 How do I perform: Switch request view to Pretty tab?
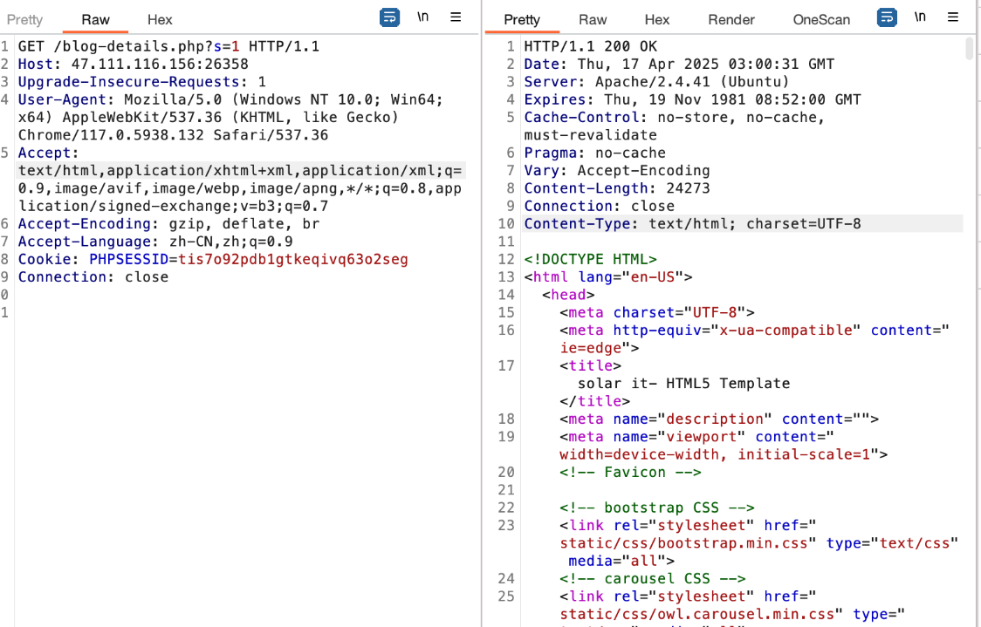point(24,19)
